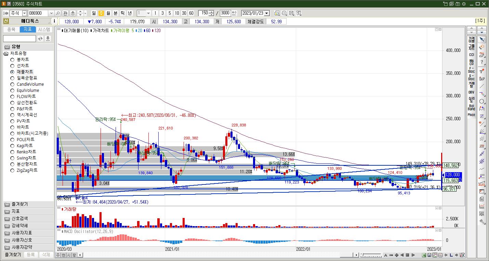Add the Bol Band indicator from right panel
The image size is (489, 261).
pos(472,107)
